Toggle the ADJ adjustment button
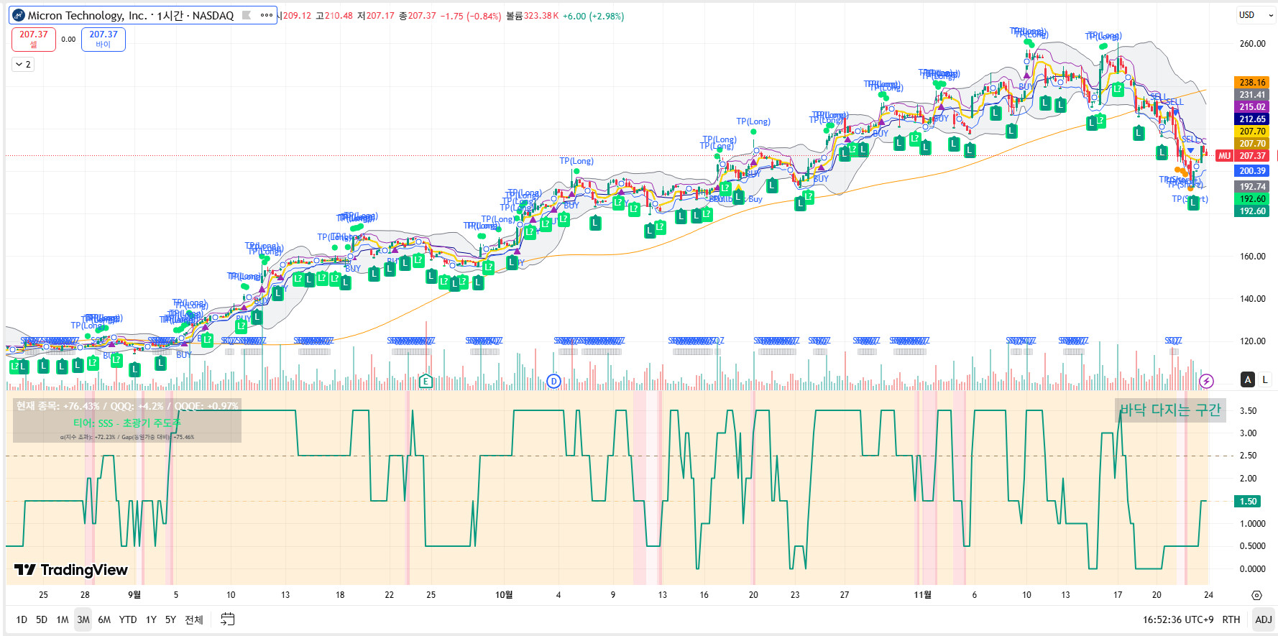Image resolution: width=1278 pixels, height=636 pixels. (x=1263, y=619)
